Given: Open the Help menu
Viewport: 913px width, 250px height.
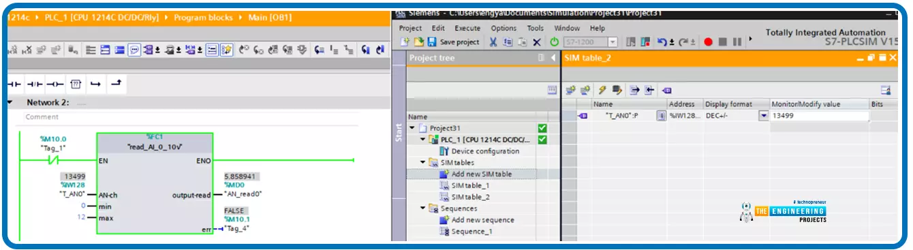Looking at the screenshot, I should pos(598,29).
